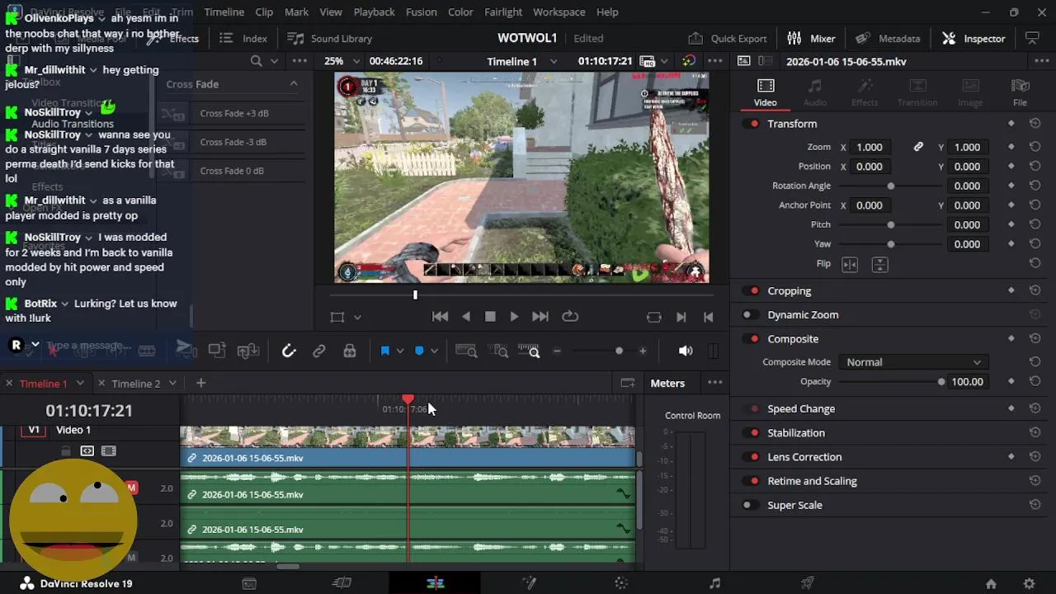Open the Fusion page icon

(529, 584)
